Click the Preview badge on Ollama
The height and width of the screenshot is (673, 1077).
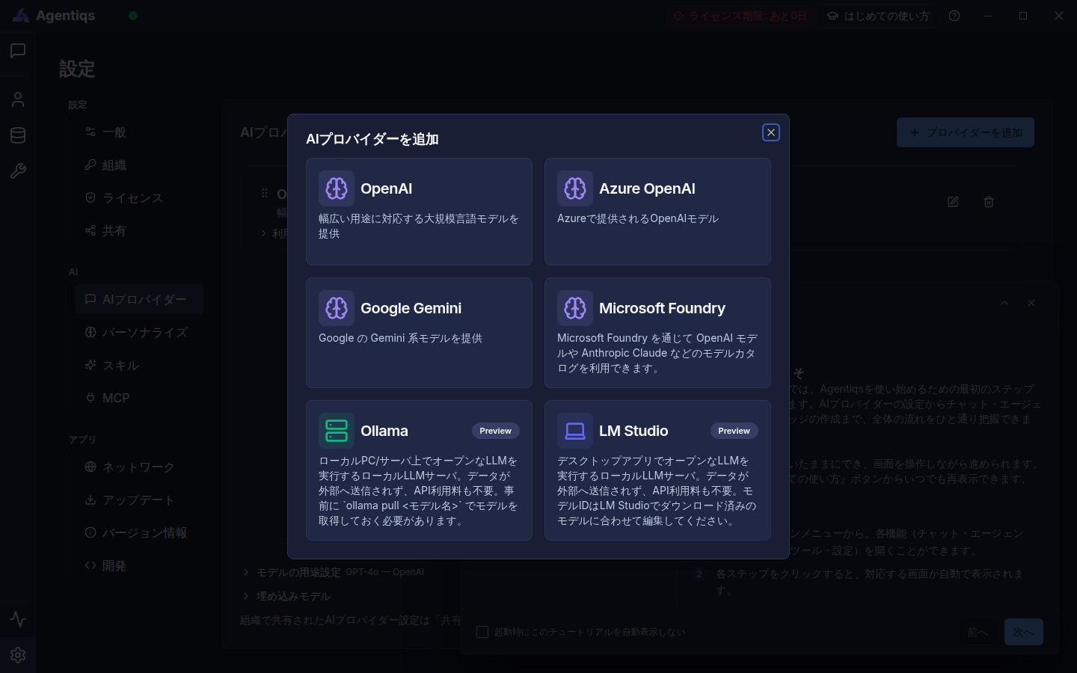(495, 431)
